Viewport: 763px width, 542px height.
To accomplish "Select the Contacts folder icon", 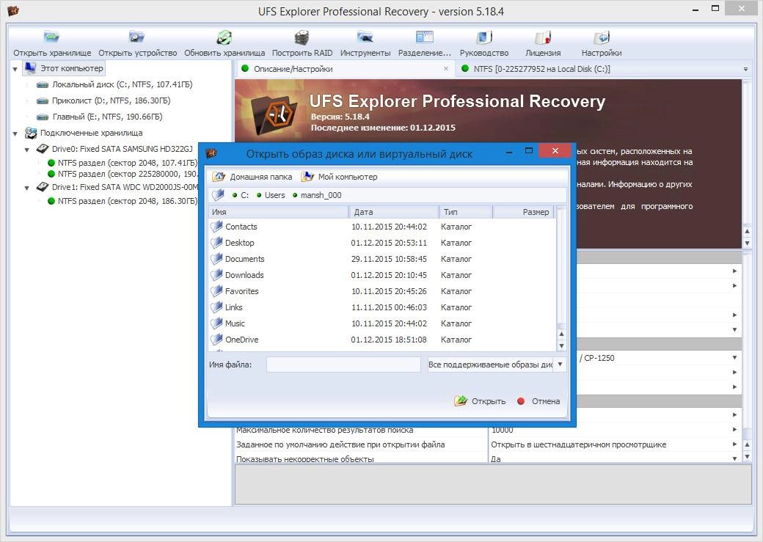I will pos(216,226).
